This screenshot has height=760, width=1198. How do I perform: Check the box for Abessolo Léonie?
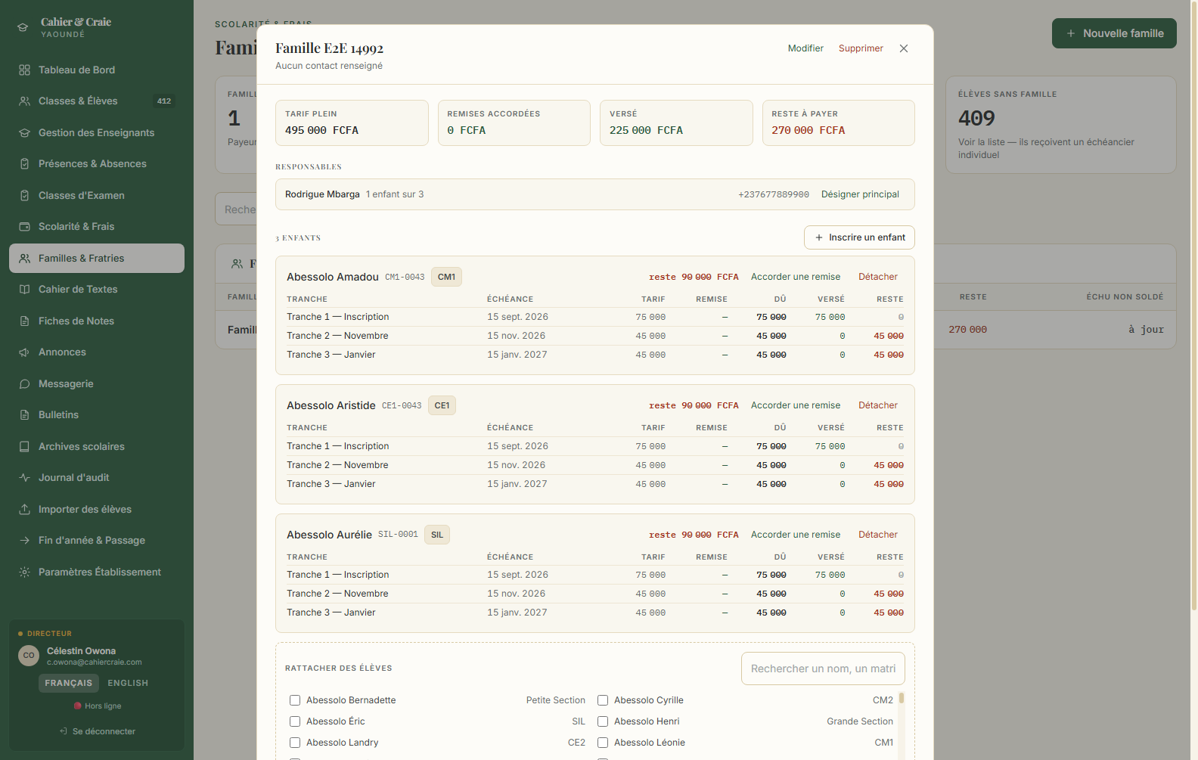[x=603, y=743]
